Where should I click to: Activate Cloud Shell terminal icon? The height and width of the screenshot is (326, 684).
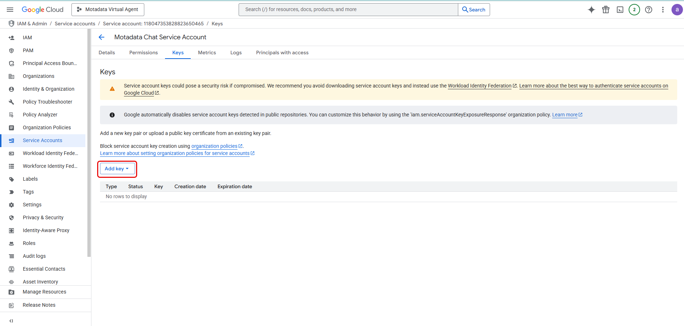point(620,10)
